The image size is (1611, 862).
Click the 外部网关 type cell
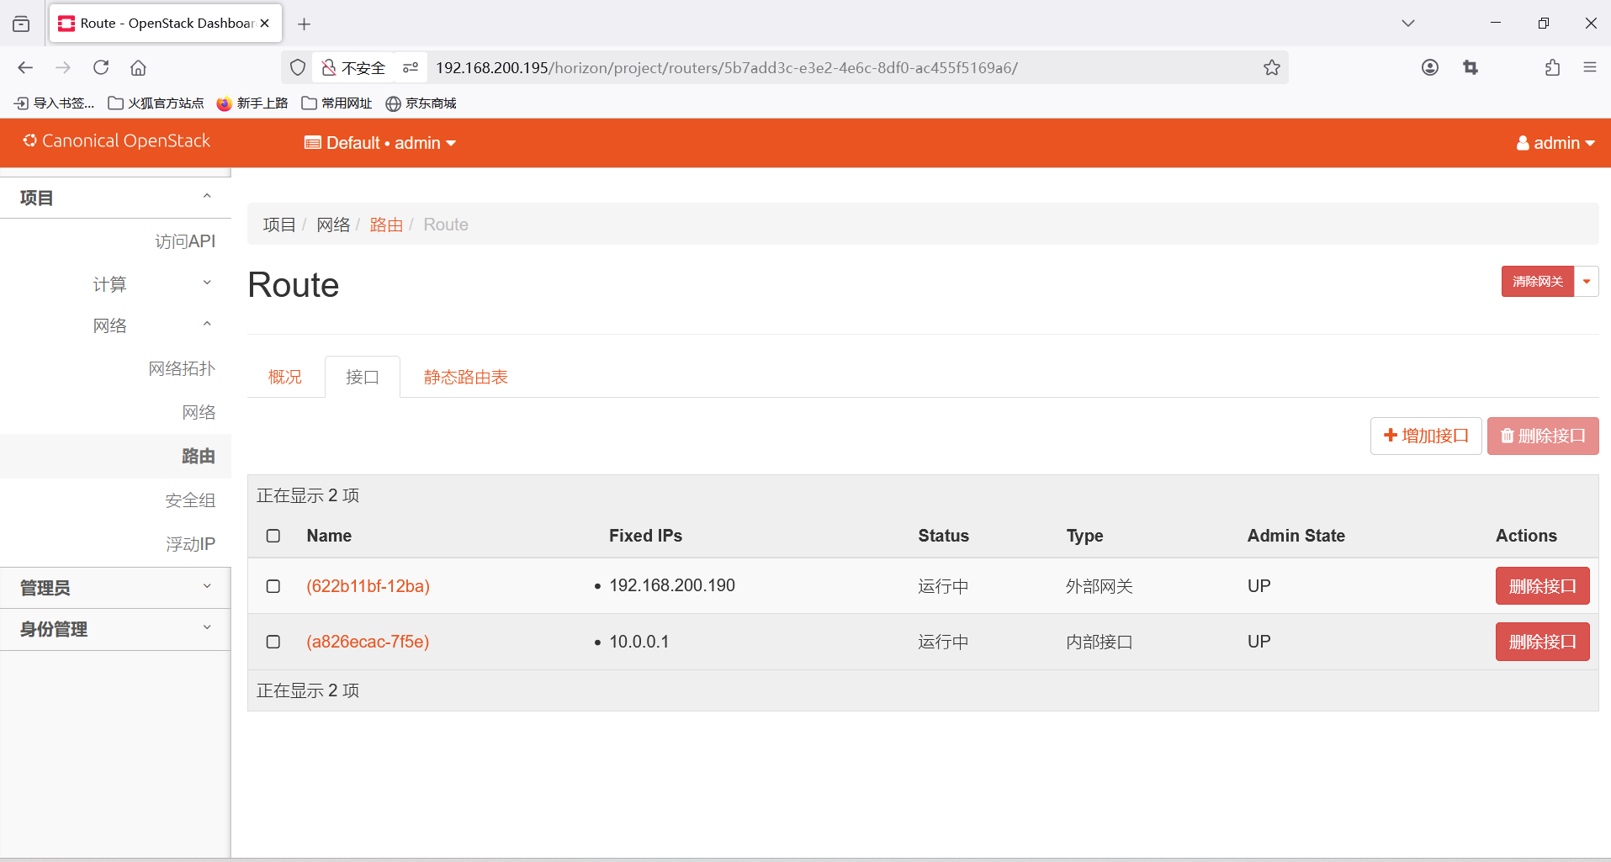1100,586
